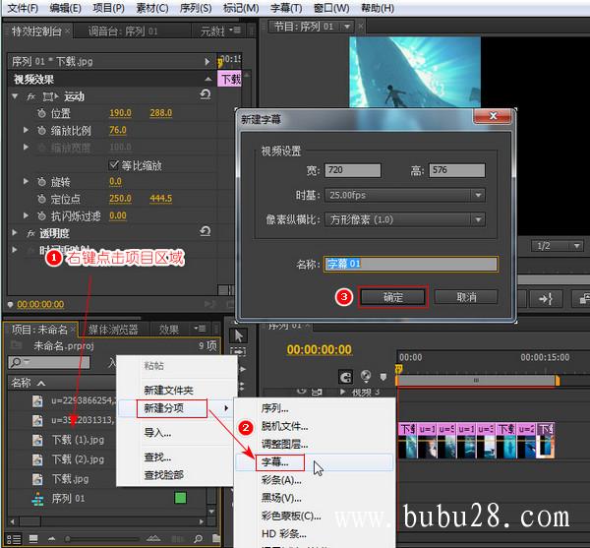Click the 序列 01 sequence icon
This screenshot has height=548, width=590.
pos(37,499)
